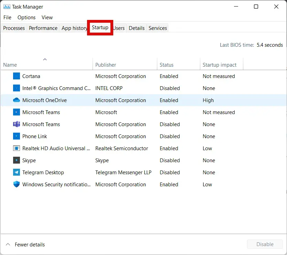Click Cortana's Not measured impact value
Viewport: 287px width, 255px height.
point(219,76)
